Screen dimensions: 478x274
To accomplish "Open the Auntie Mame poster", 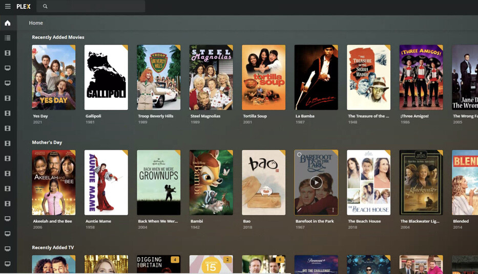I will 106,182.
